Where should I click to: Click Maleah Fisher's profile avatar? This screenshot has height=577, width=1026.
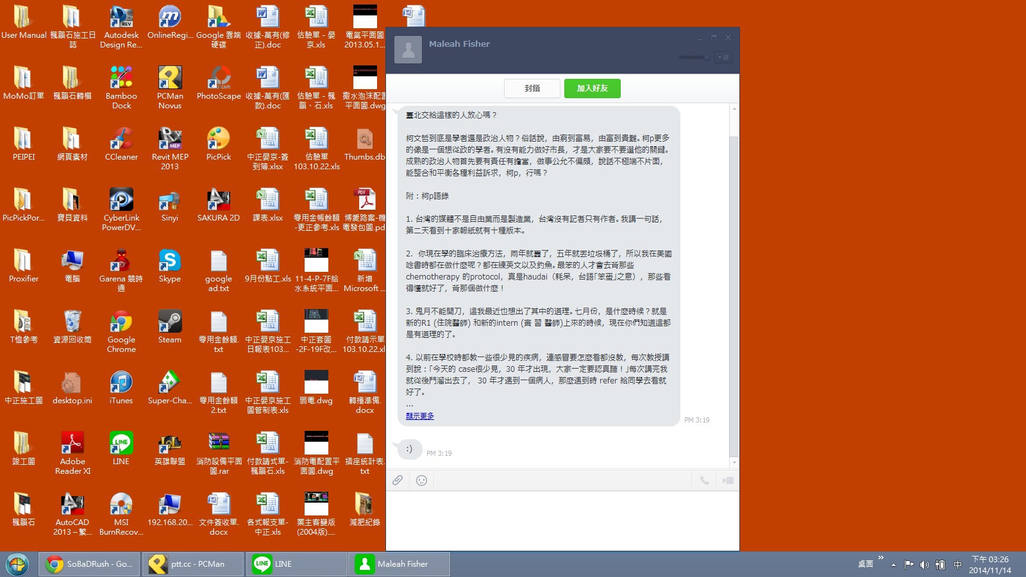tap(408, 49)
